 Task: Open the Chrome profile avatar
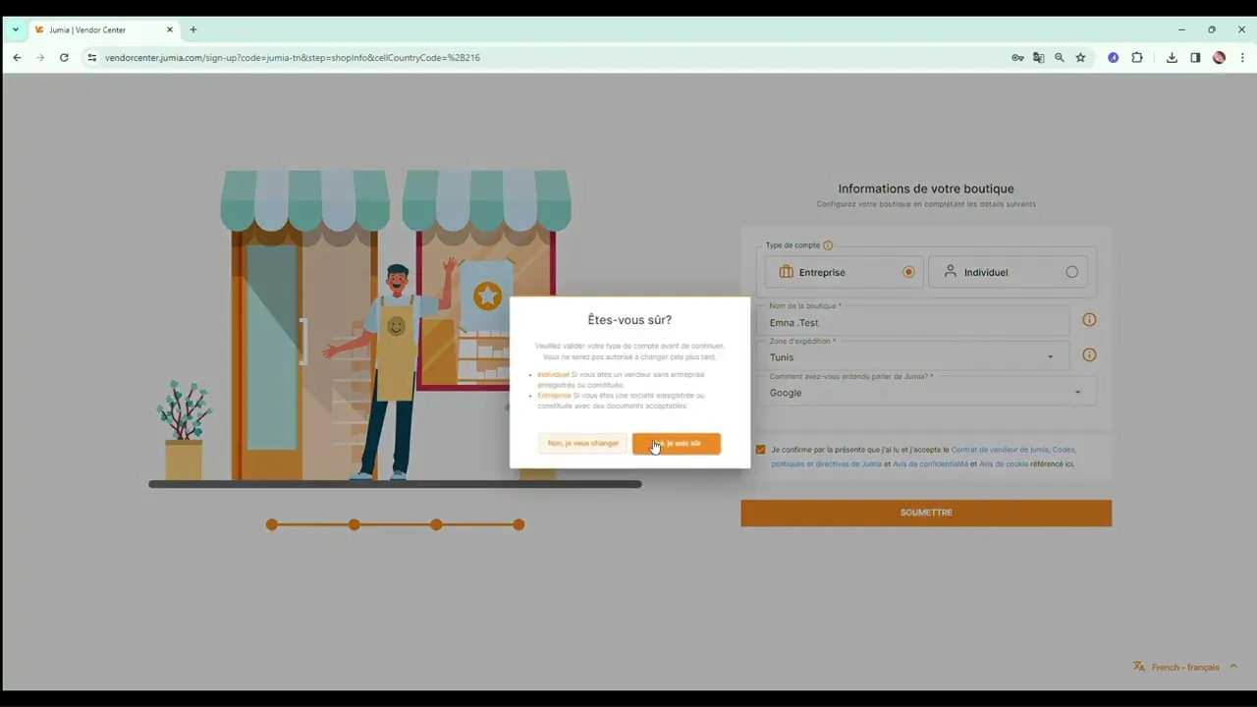(1219, 58)
